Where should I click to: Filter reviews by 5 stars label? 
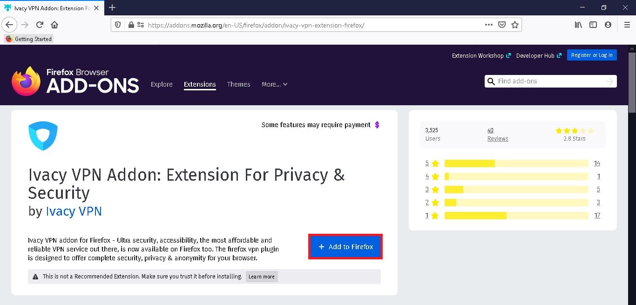pyautogui.click(x=432, y=163)
